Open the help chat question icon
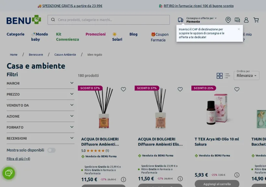The height and width of the screenshot is (187, 266). (237, 20)
